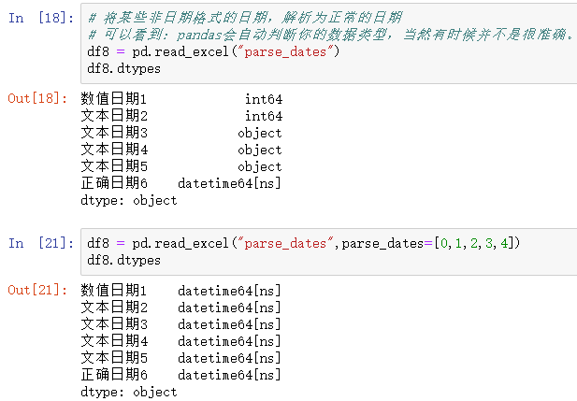577x401 pixels.
Task: Select 文本日期4 datetime64[ns] row in Out[21]
Action: (181, 341)
